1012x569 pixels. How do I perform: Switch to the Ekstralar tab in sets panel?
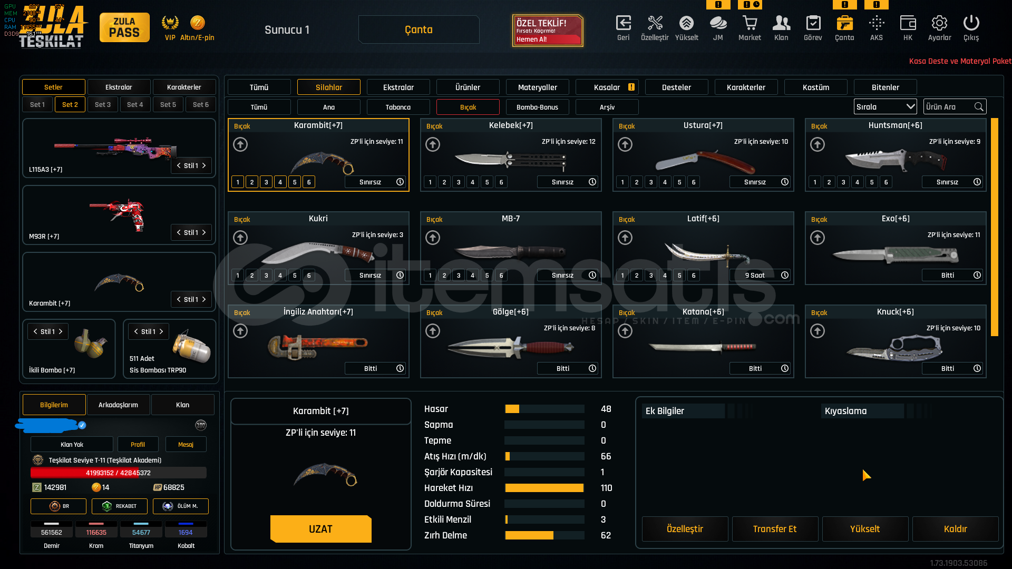119,87
